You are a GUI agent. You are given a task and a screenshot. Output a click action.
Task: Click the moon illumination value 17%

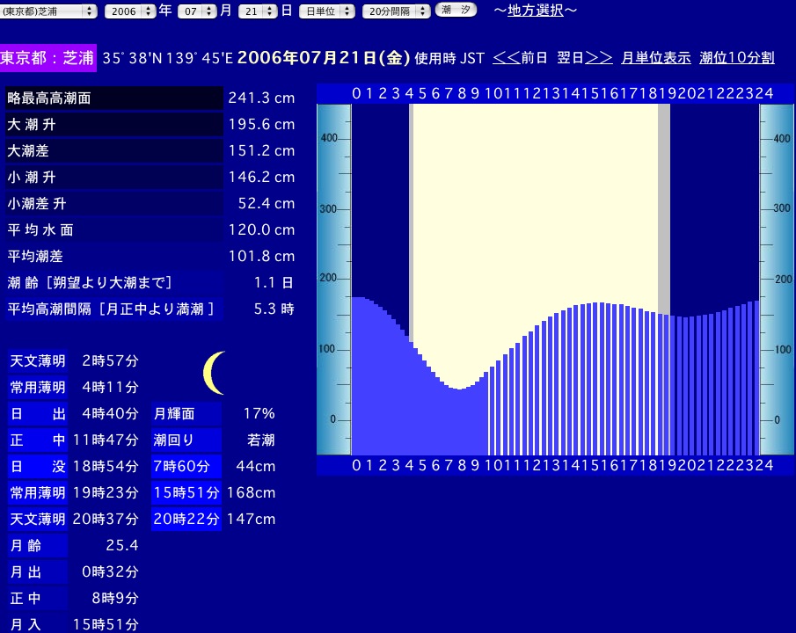coord(259,414)
